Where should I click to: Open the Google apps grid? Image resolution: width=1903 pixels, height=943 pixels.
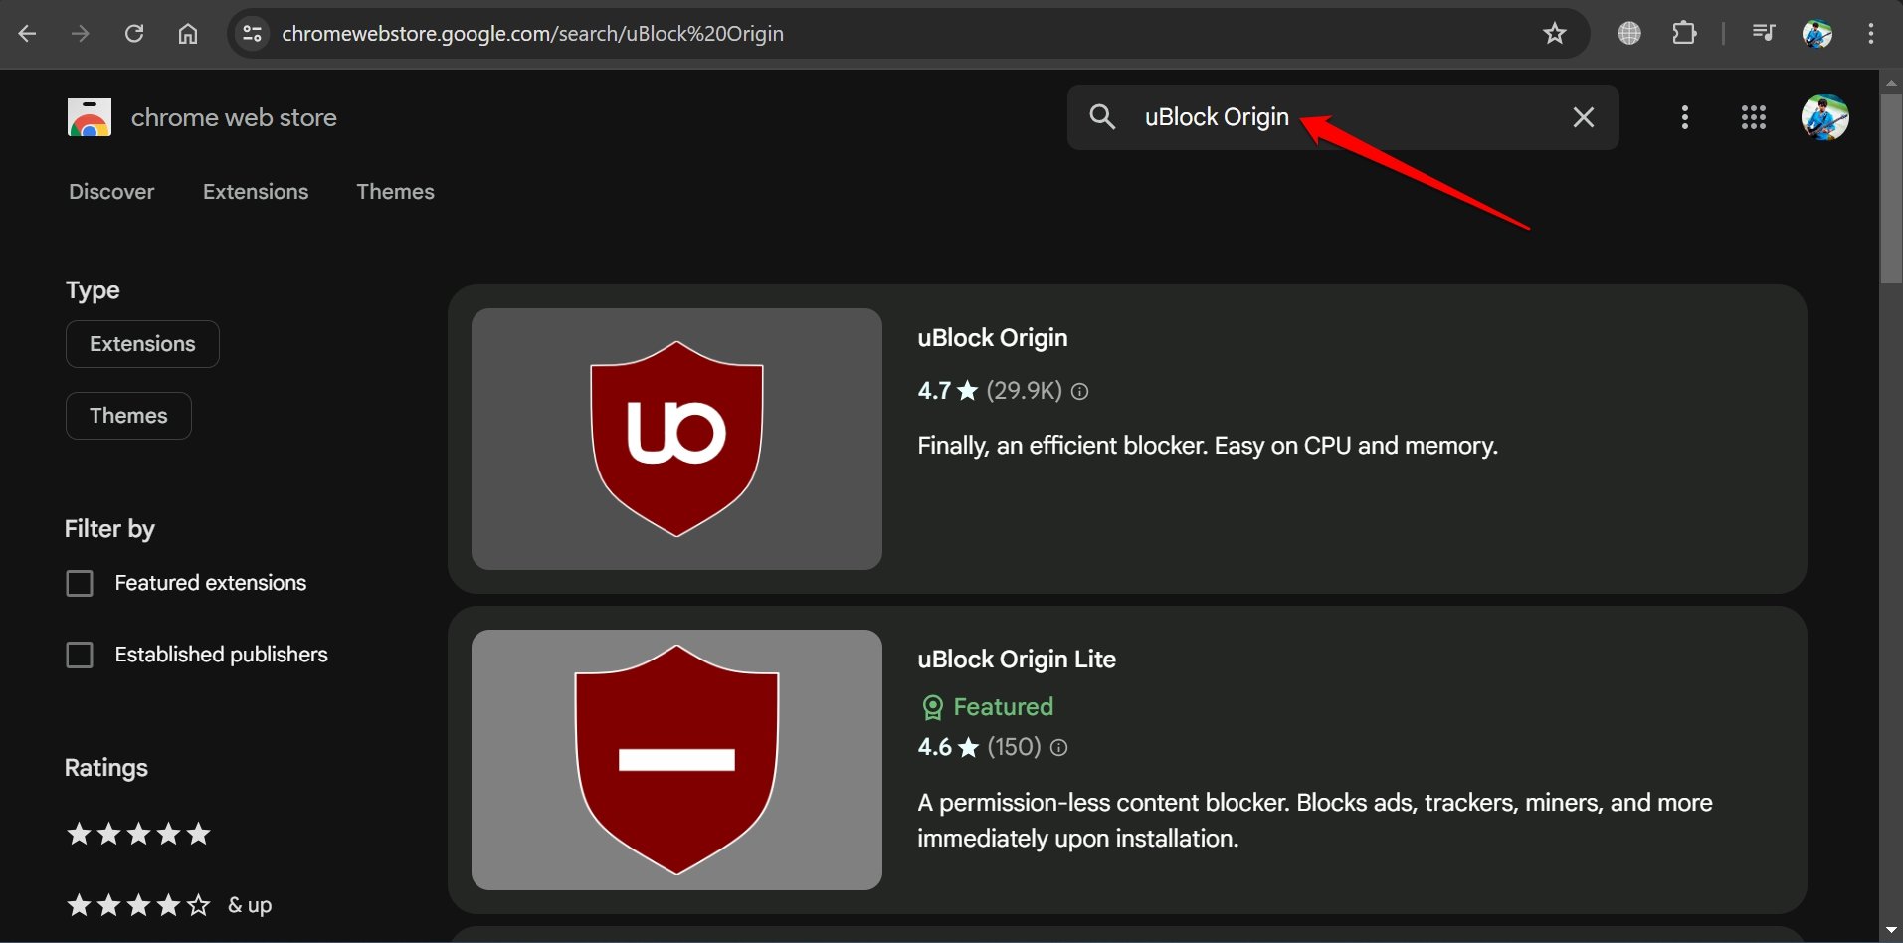point(1754,117)
